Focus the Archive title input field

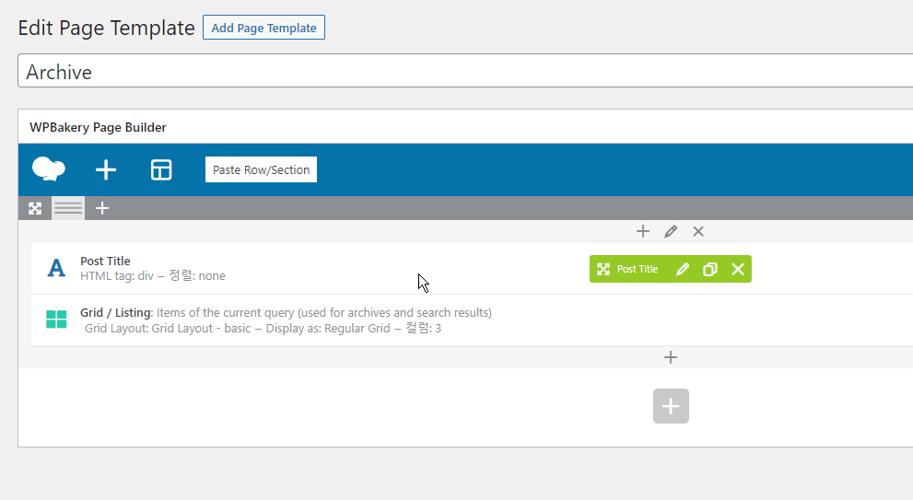[x=465, y=71]
